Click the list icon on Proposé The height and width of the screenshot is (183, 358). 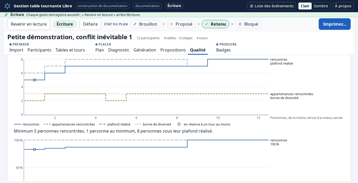pos(171,24)
